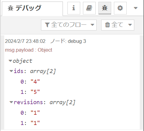Click the ids key label
Screen dimensions: 144x131
click(19, 71)
